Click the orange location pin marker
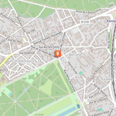The image size is (116, 116). click(58, 54)
